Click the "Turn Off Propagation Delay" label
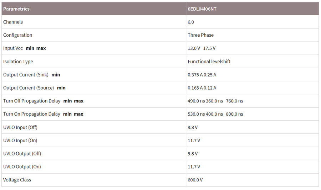 coord(32,101)
